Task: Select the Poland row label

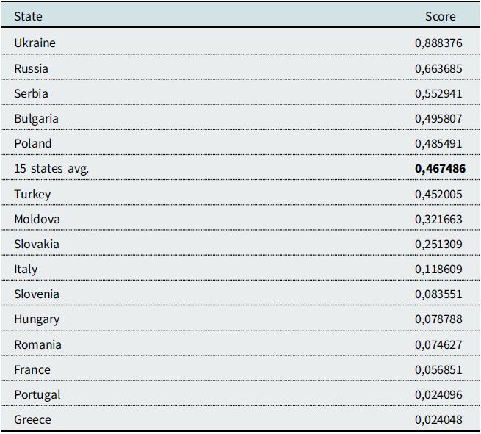Action: [x=33, y=143]
